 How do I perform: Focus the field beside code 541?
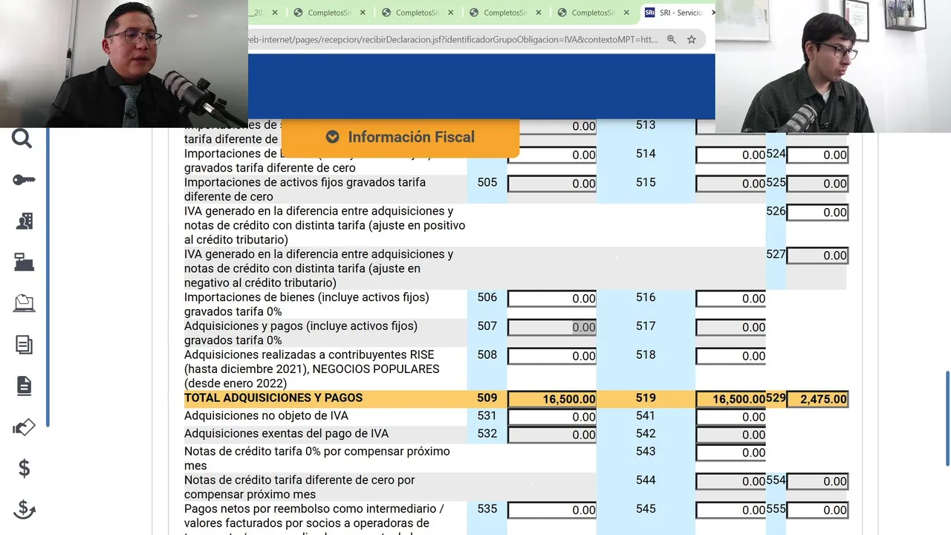(731, 417)
